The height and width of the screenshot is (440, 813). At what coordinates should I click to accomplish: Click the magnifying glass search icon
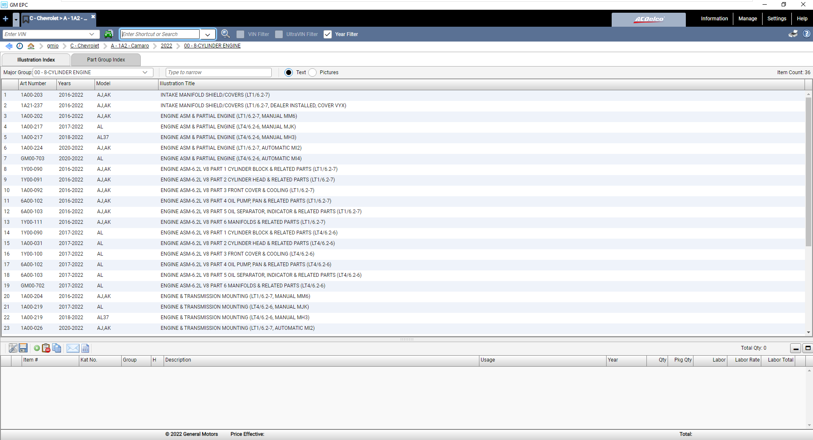(x=226, y=34)
